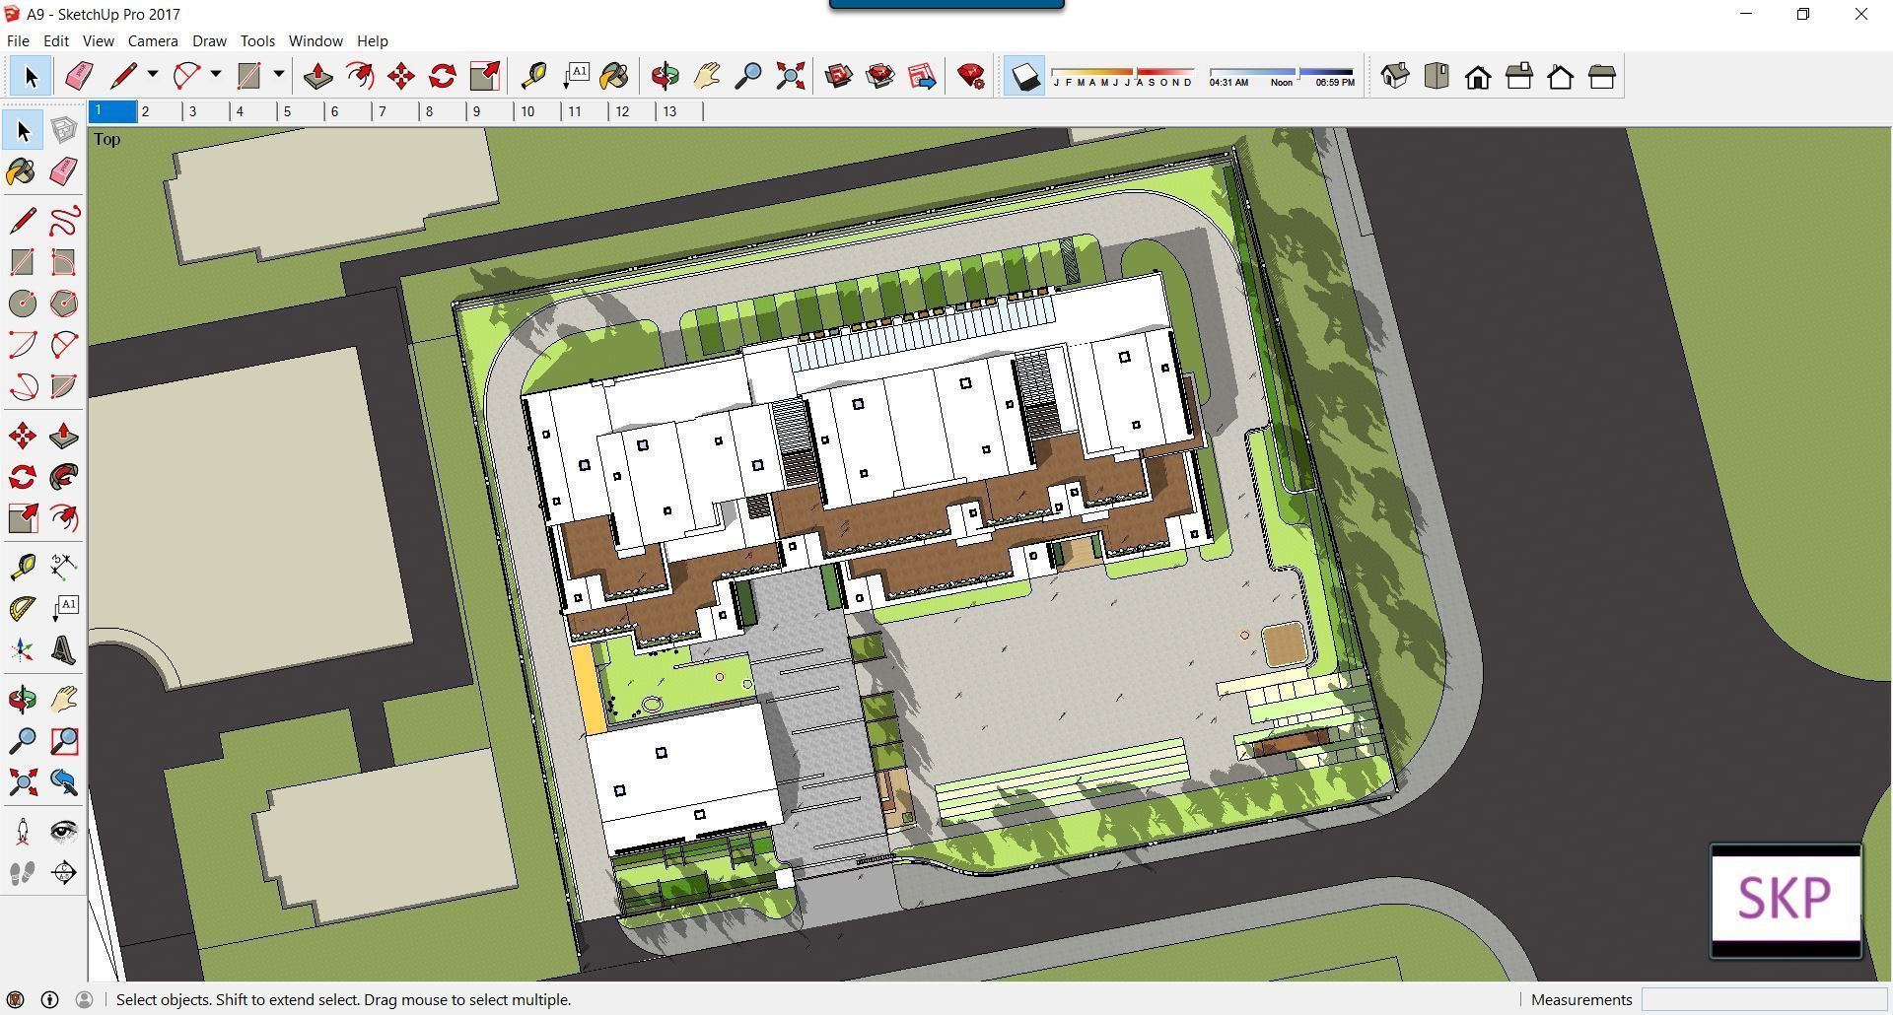Expand Arc tool dropdown arrow
The image size is (1893, 1015).
tap(215, 75)
